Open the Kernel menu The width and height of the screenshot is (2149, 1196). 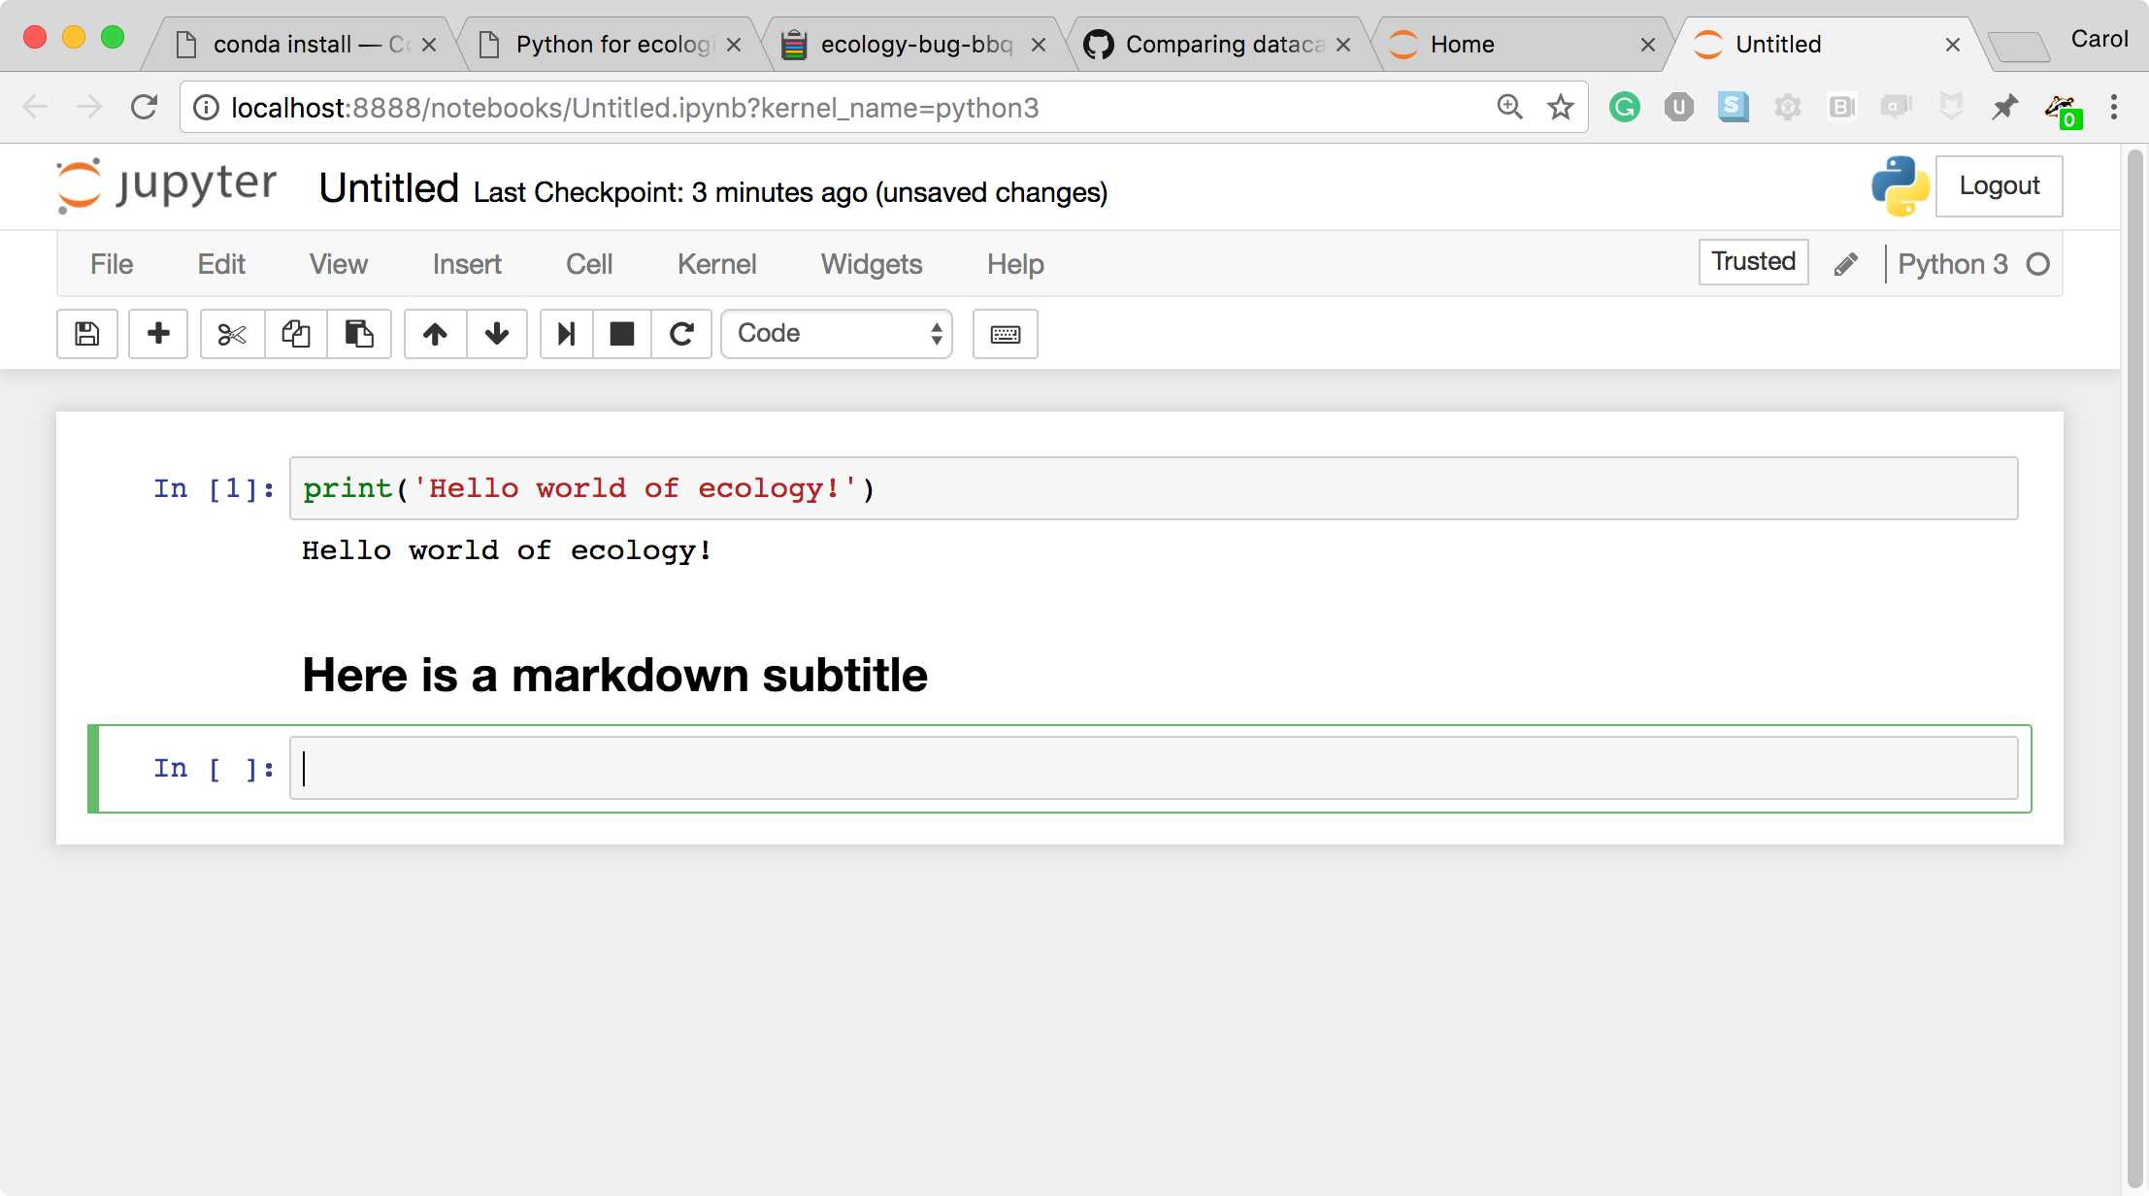point(717,264)
